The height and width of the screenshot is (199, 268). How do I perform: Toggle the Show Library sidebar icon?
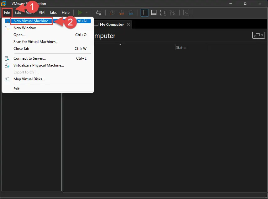[145, 13]
